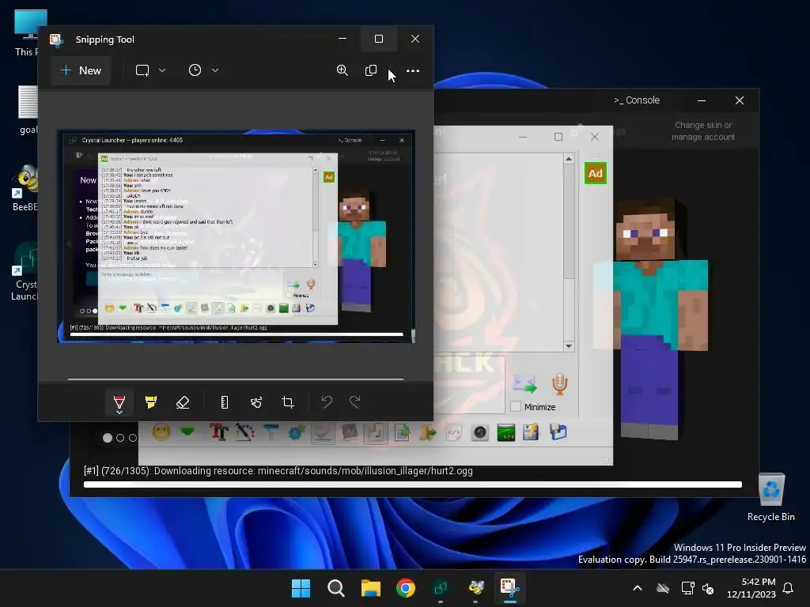
Task: Show hidden icons chevron in system tray
Action: 638,588
